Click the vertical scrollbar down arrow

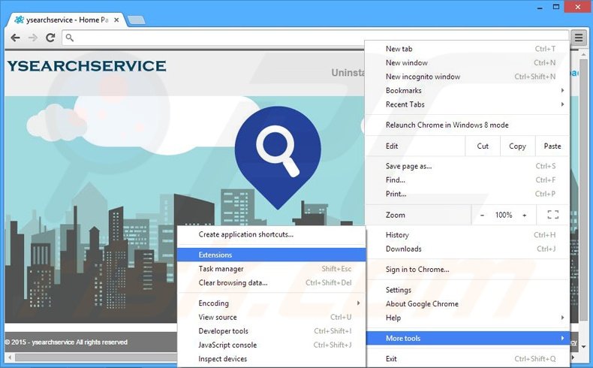click(583, 346)
